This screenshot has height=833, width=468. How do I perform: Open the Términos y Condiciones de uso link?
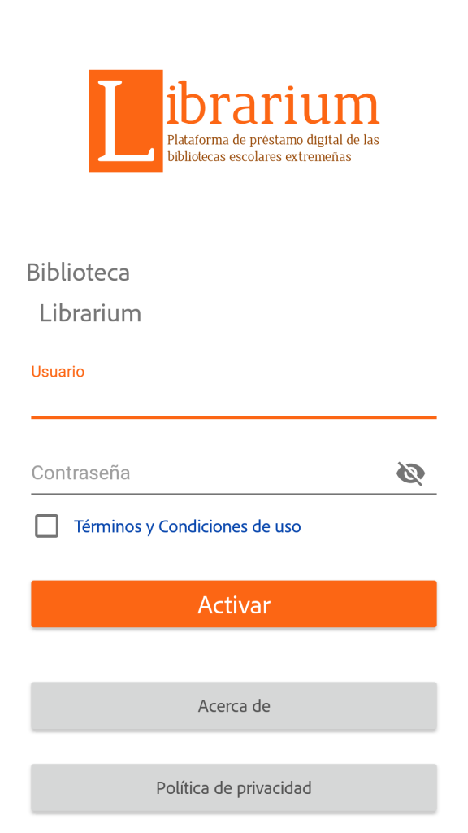(x=188, y=526)
